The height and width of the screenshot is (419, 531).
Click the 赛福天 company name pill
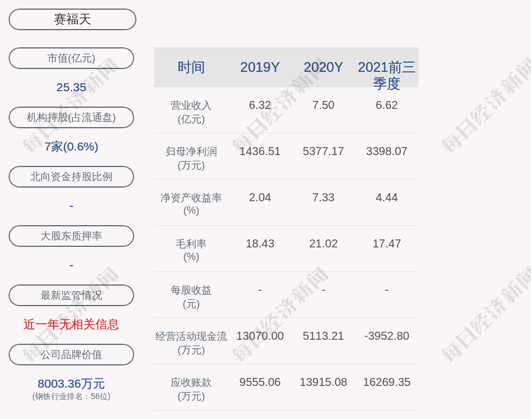tap(73, 19)
